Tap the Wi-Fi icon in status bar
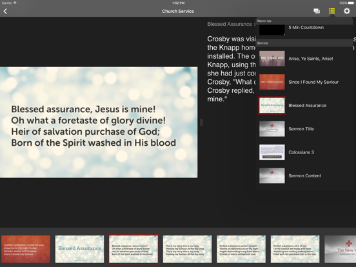The image size is (356, 267). click(15, 3)
